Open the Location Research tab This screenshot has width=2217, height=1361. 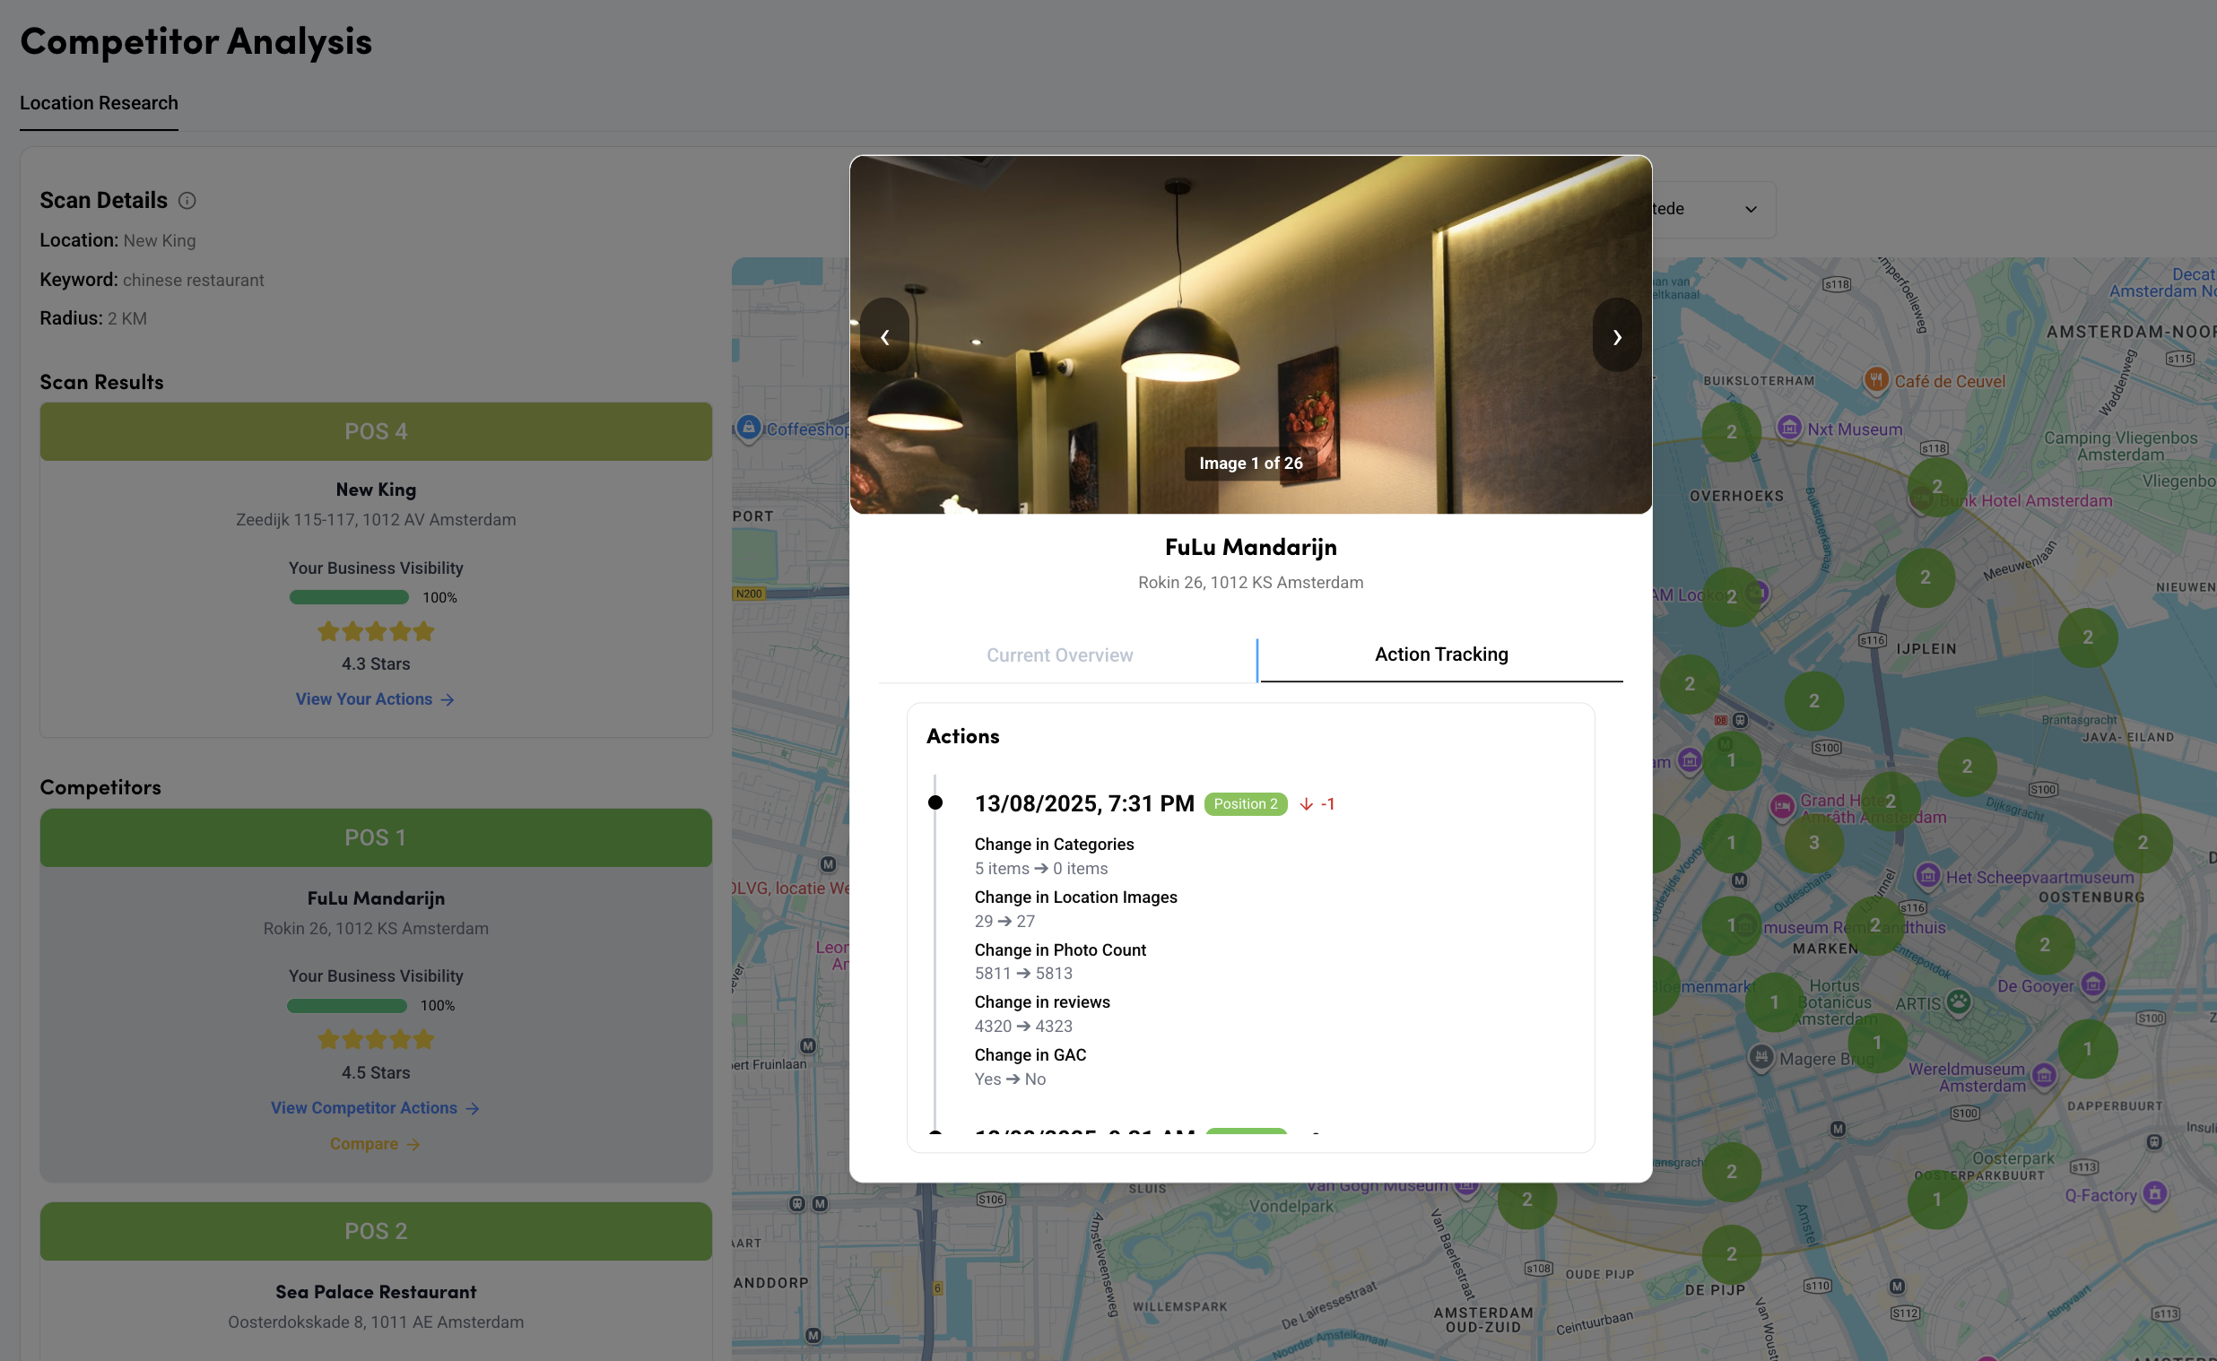click(x=99, y=102)
